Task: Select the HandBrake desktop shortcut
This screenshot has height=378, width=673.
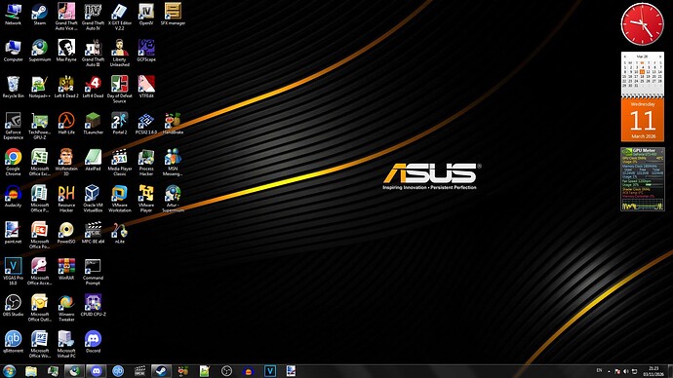Action: [x=173, y=124]
